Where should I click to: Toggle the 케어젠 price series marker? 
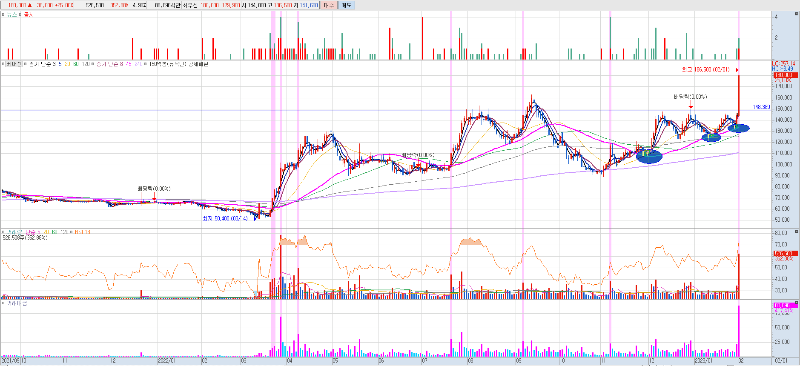[3, 64]
